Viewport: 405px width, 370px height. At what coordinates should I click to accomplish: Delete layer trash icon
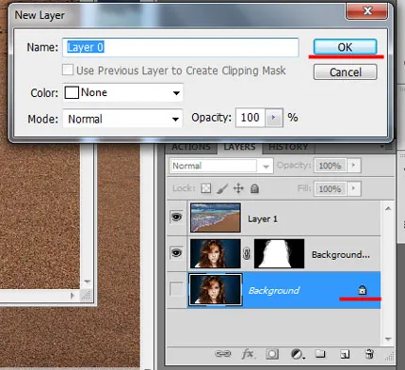point(369,354)
